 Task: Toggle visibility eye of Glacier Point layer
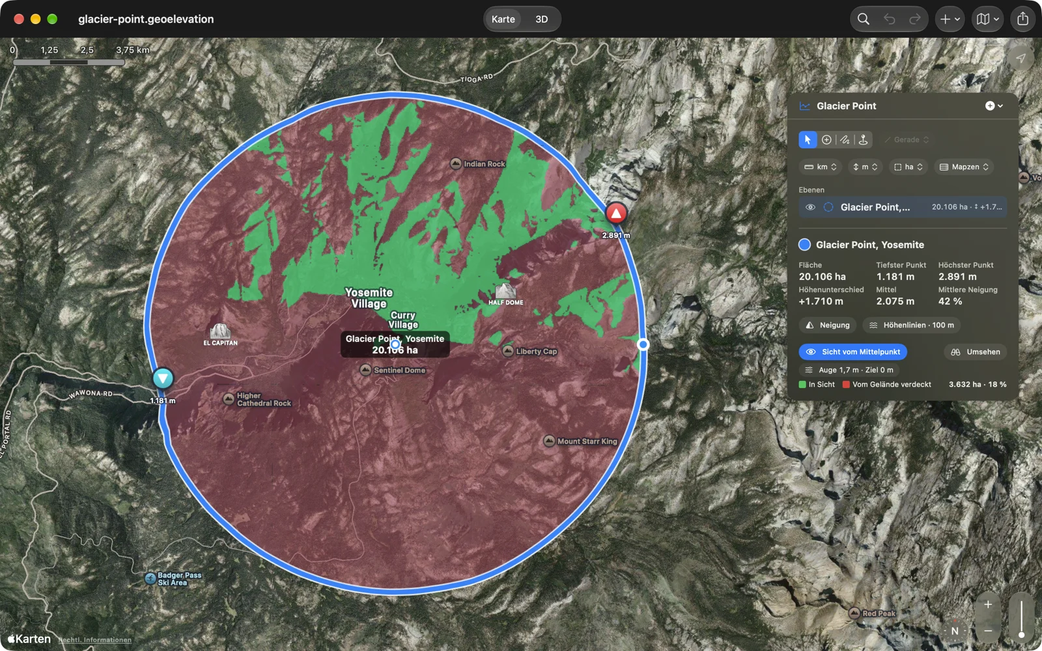[810, 207]
